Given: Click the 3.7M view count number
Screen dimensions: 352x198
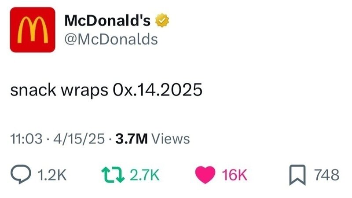Looking at the screenshot, I should pos(131,139).
